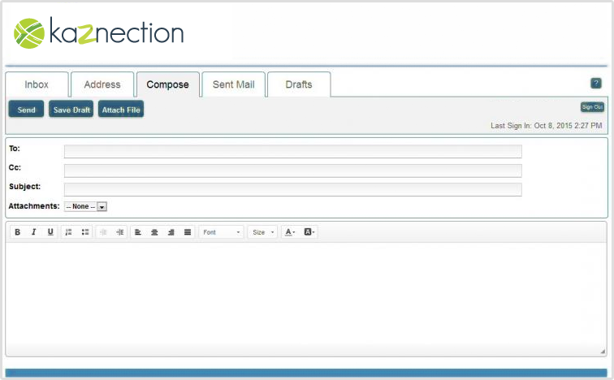The image size is (614, 380).
Task: Insert a bulleted list
Action: [x=85, y=232]
